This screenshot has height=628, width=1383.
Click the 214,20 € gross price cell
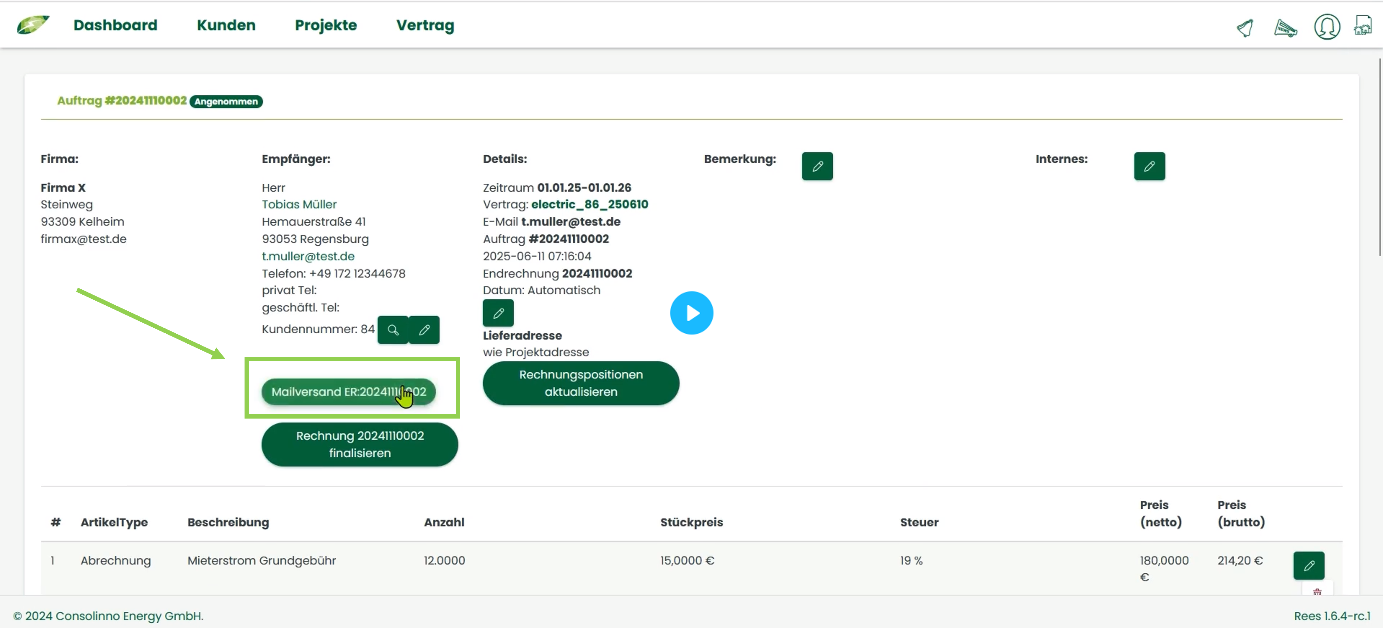(1240, 560)
